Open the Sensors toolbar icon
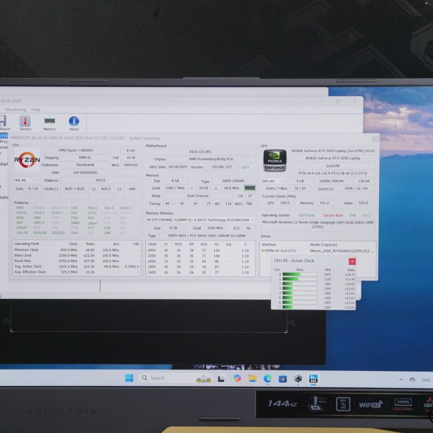 coord(25,123)
